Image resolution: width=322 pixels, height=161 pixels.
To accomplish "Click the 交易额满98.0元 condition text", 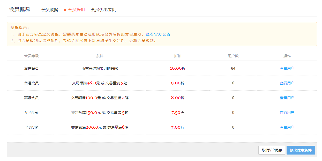I will (x=86, y=83).
